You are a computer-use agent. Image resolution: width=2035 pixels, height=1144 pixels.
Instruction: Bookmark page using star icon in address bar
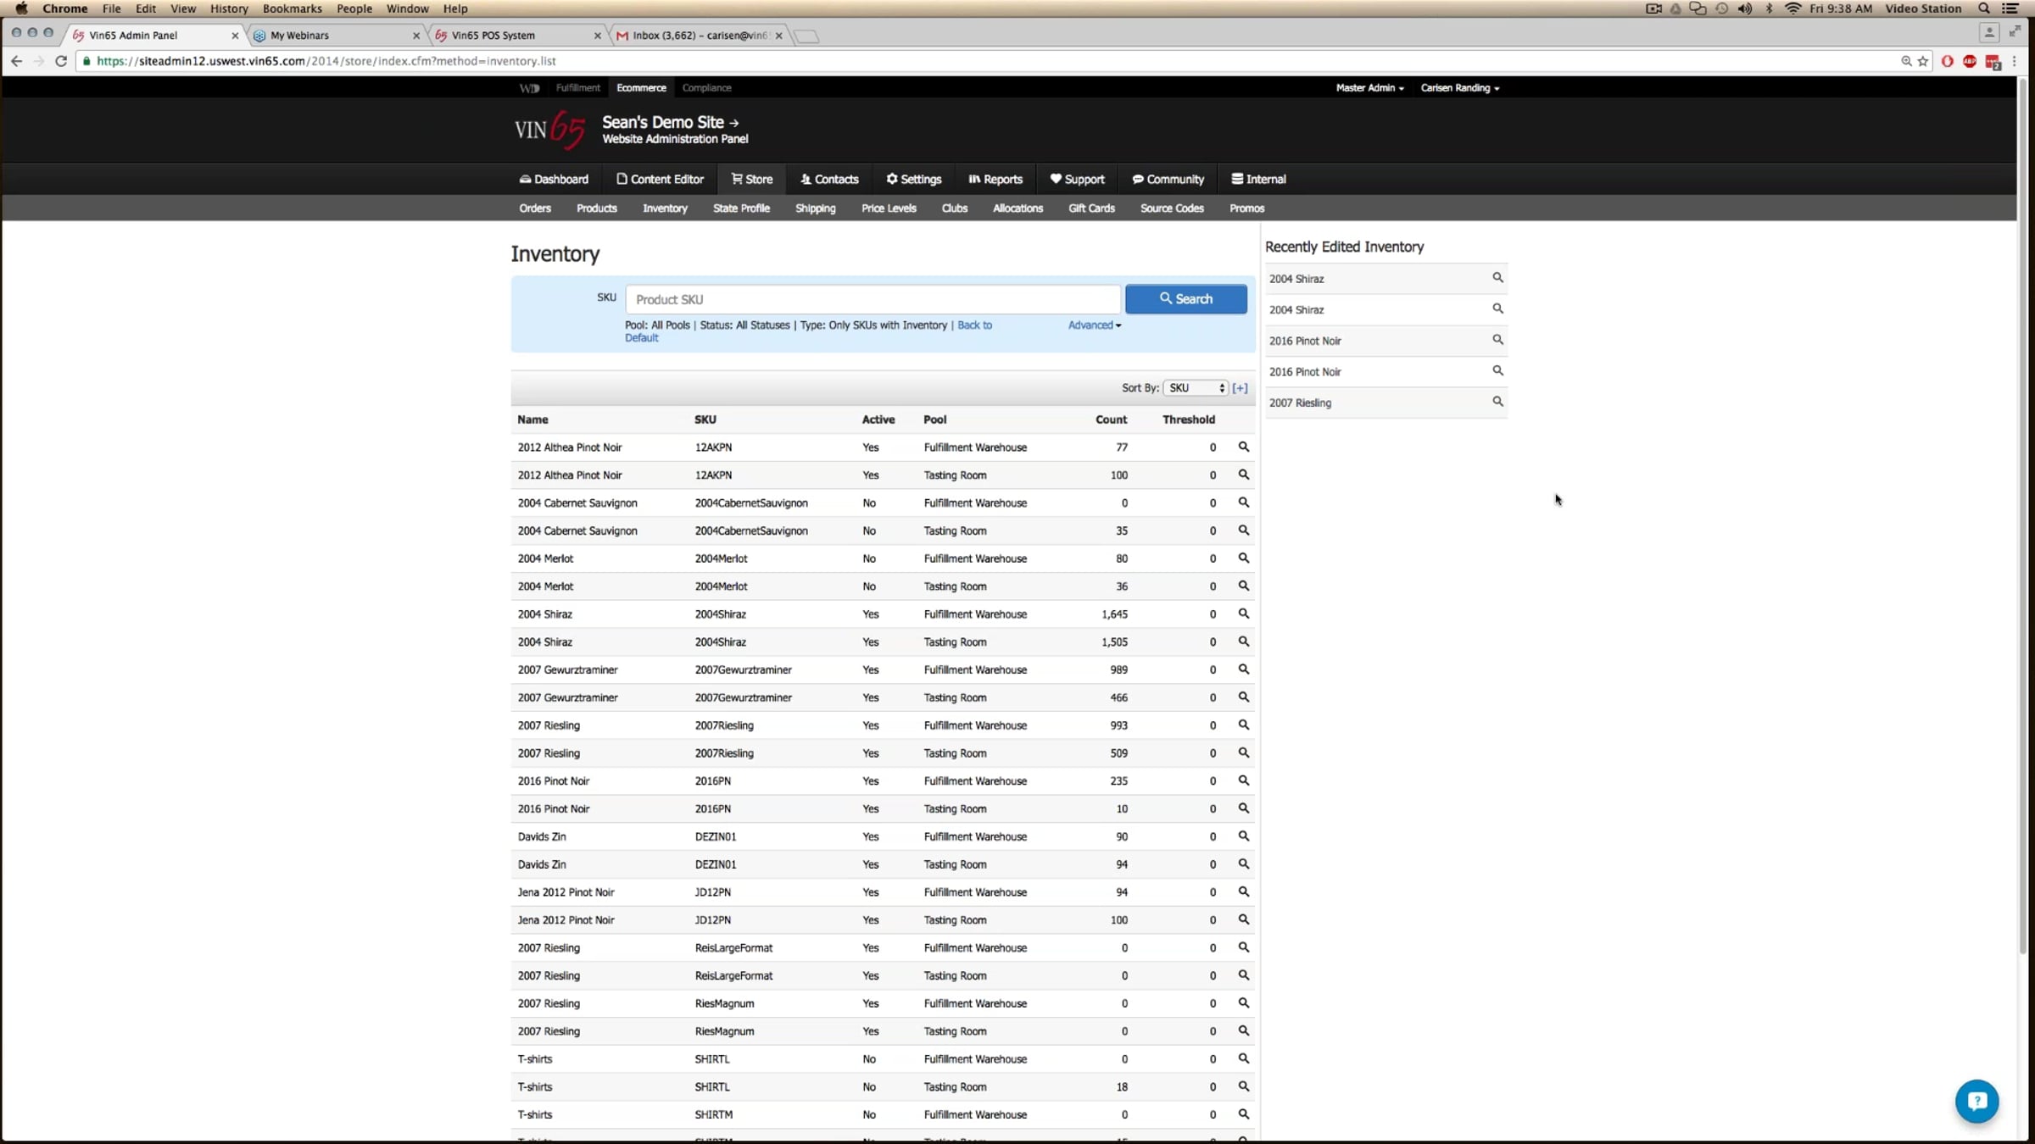[x=1923, y=61]
